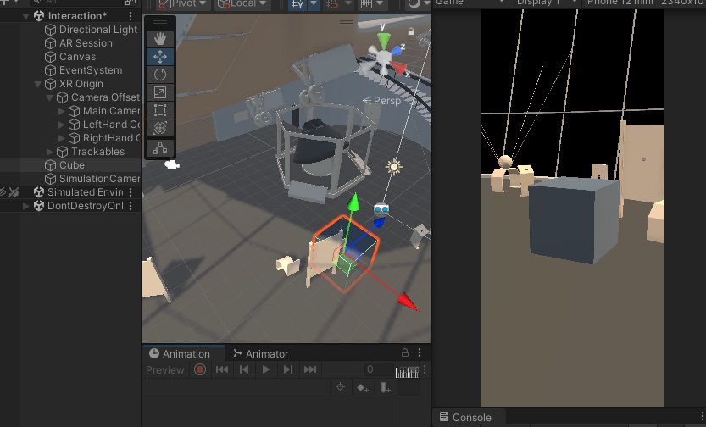Toggle animation Preview mode
The image size is (706, 427).
point(164,370)
